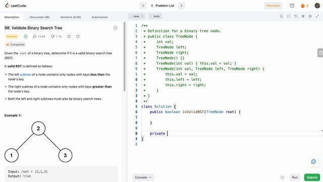This screenshot has width=323, height=182.
Task: Switch to the Solutions tab
Action: pyautogui.click(x=71, y=17)
